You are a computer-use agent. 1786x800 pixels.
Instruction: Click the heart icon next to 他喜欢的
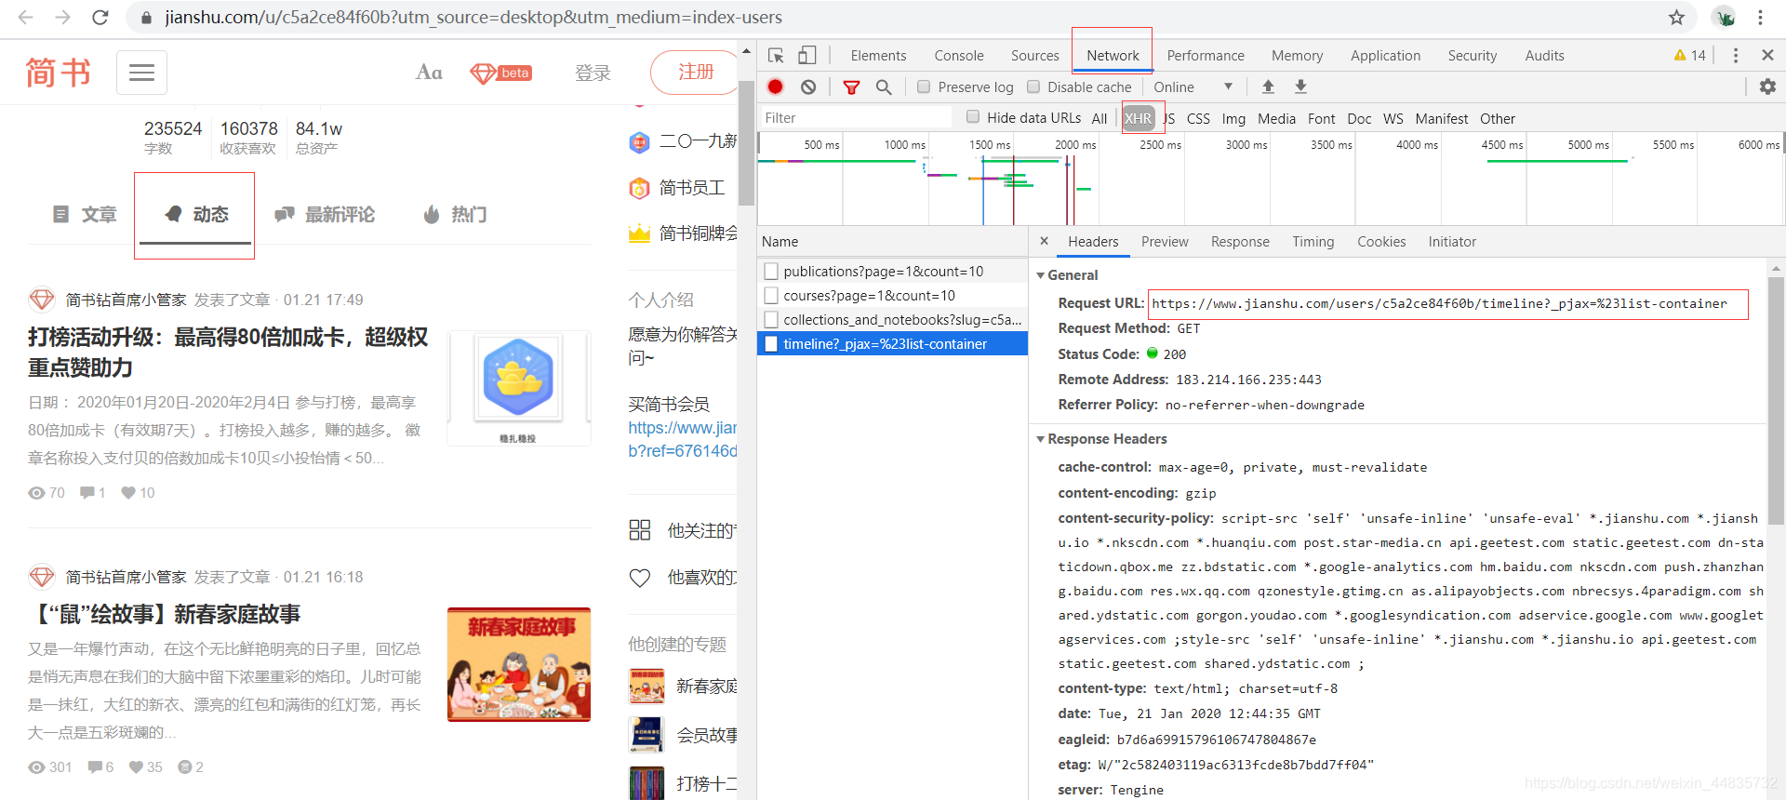[640, 578]
